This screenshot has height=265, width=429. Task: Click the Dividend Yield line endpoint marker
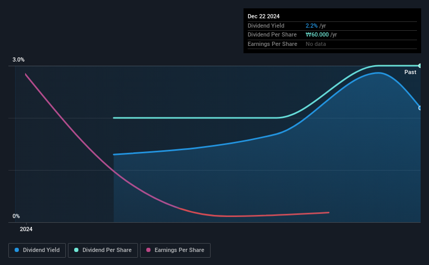[420, 108]
